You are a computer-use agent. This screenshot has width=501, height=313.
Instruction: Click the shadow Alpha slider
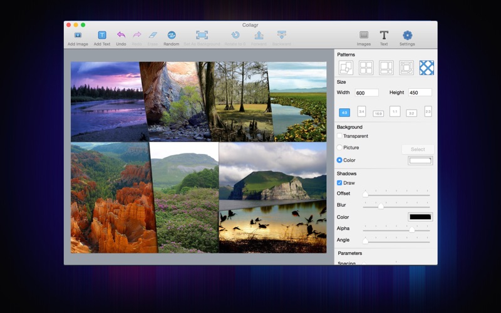point(396,229)
